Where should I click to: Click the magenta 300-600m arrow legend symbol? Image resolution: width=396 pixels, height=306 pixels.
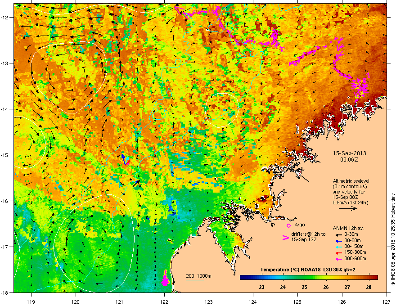pyautogui.click(x=338, y=259)
